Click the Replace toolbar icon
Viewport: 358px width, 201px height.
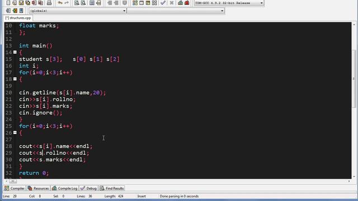point(83,3)
